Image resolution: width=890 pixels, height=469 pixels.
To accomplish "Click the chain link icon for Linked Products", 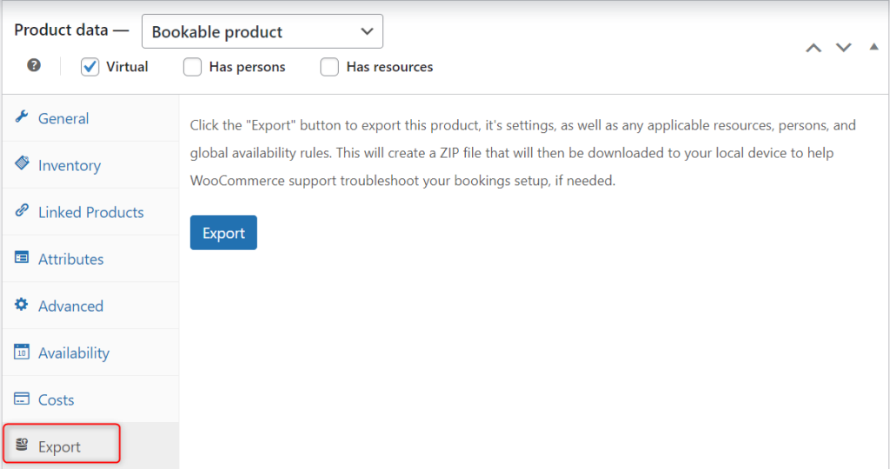I will tap(22, 211).
